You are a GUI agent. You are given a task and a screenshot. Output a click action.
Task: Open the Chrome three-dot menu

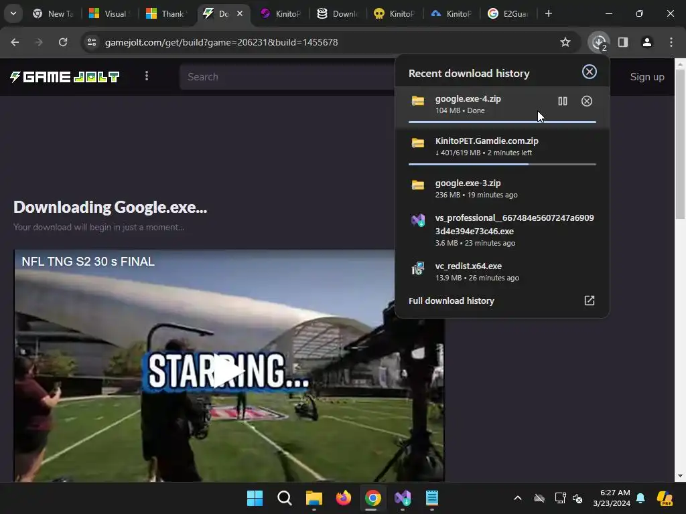[x=671, y=42]
